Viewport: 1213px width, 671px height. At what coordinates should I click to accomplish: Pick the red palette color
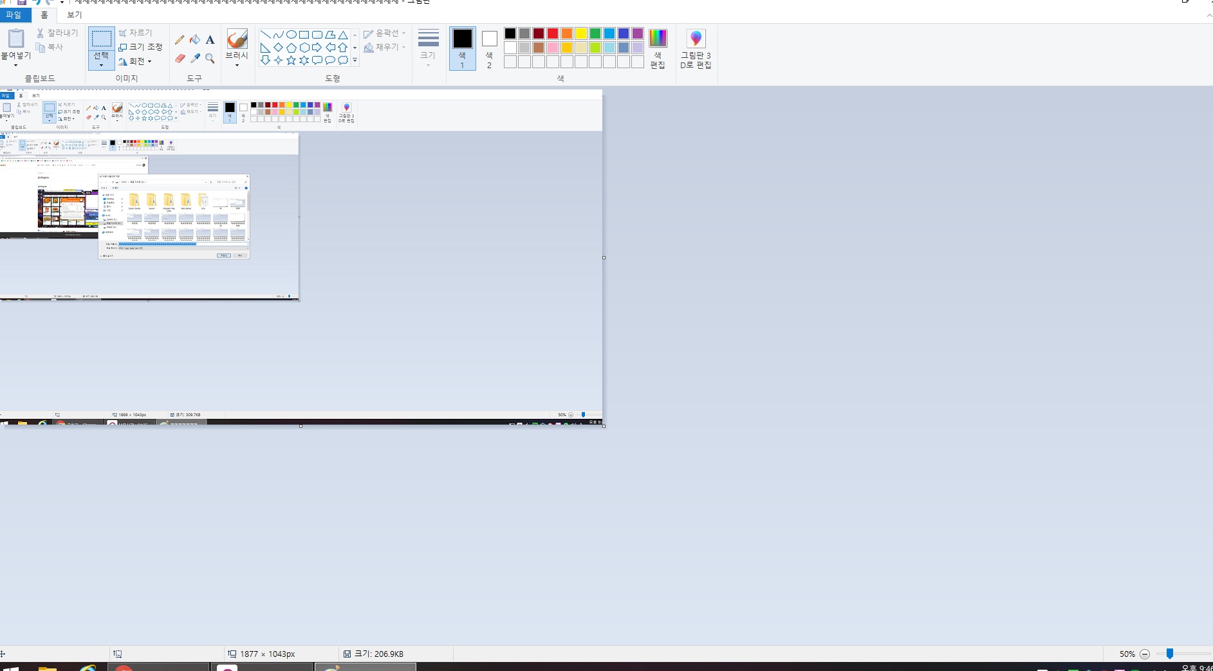click(553, 33)
